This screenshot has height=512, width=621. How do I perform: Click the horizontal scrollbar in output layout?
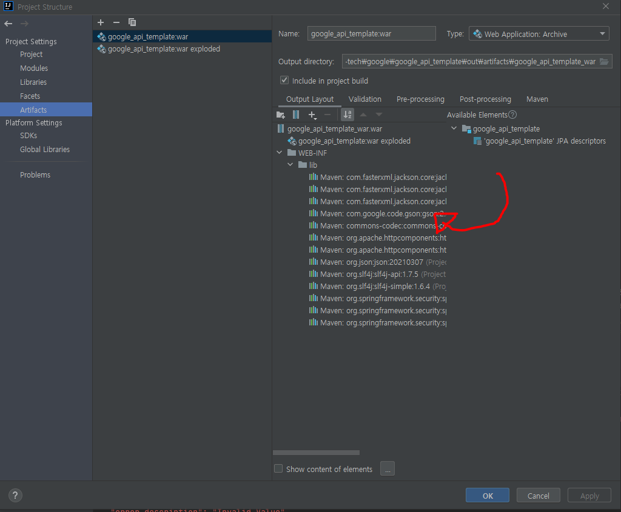coord(316,452)
